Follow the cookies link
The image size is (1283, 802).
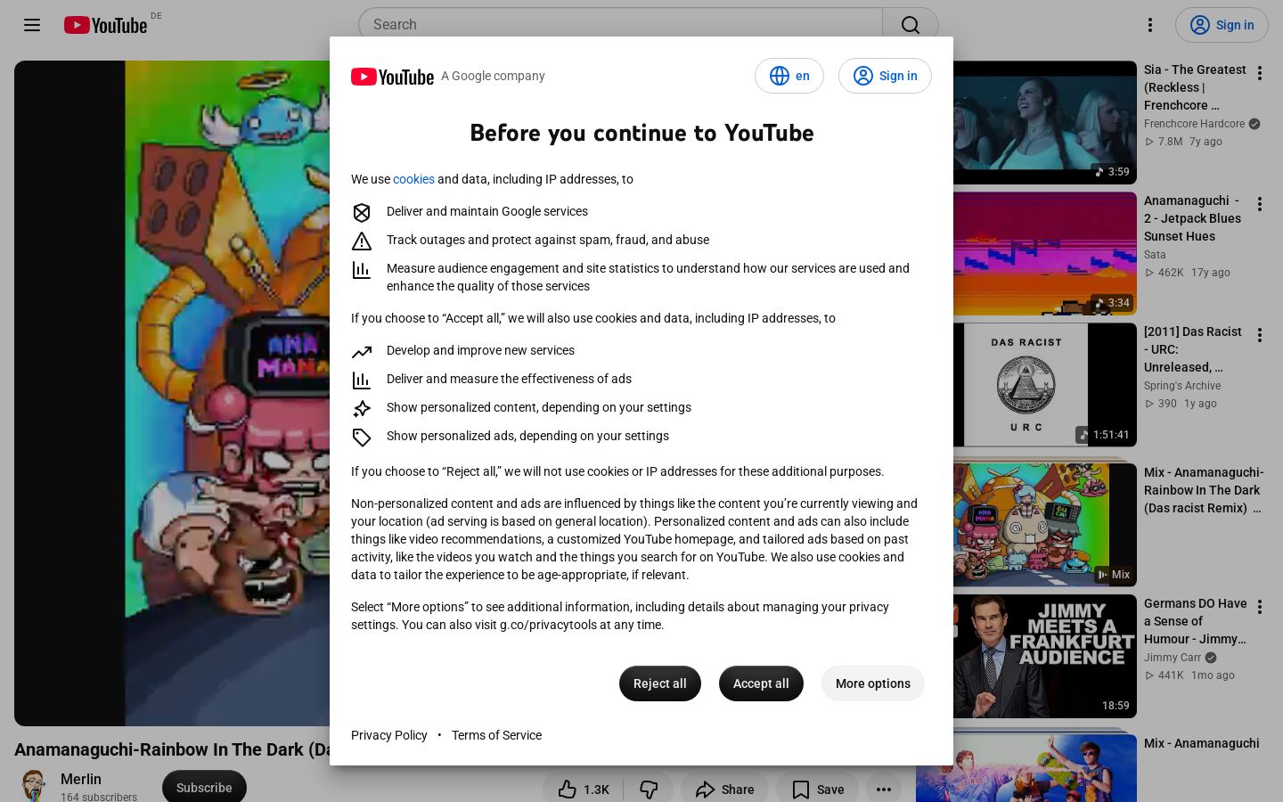click(413, 179)
